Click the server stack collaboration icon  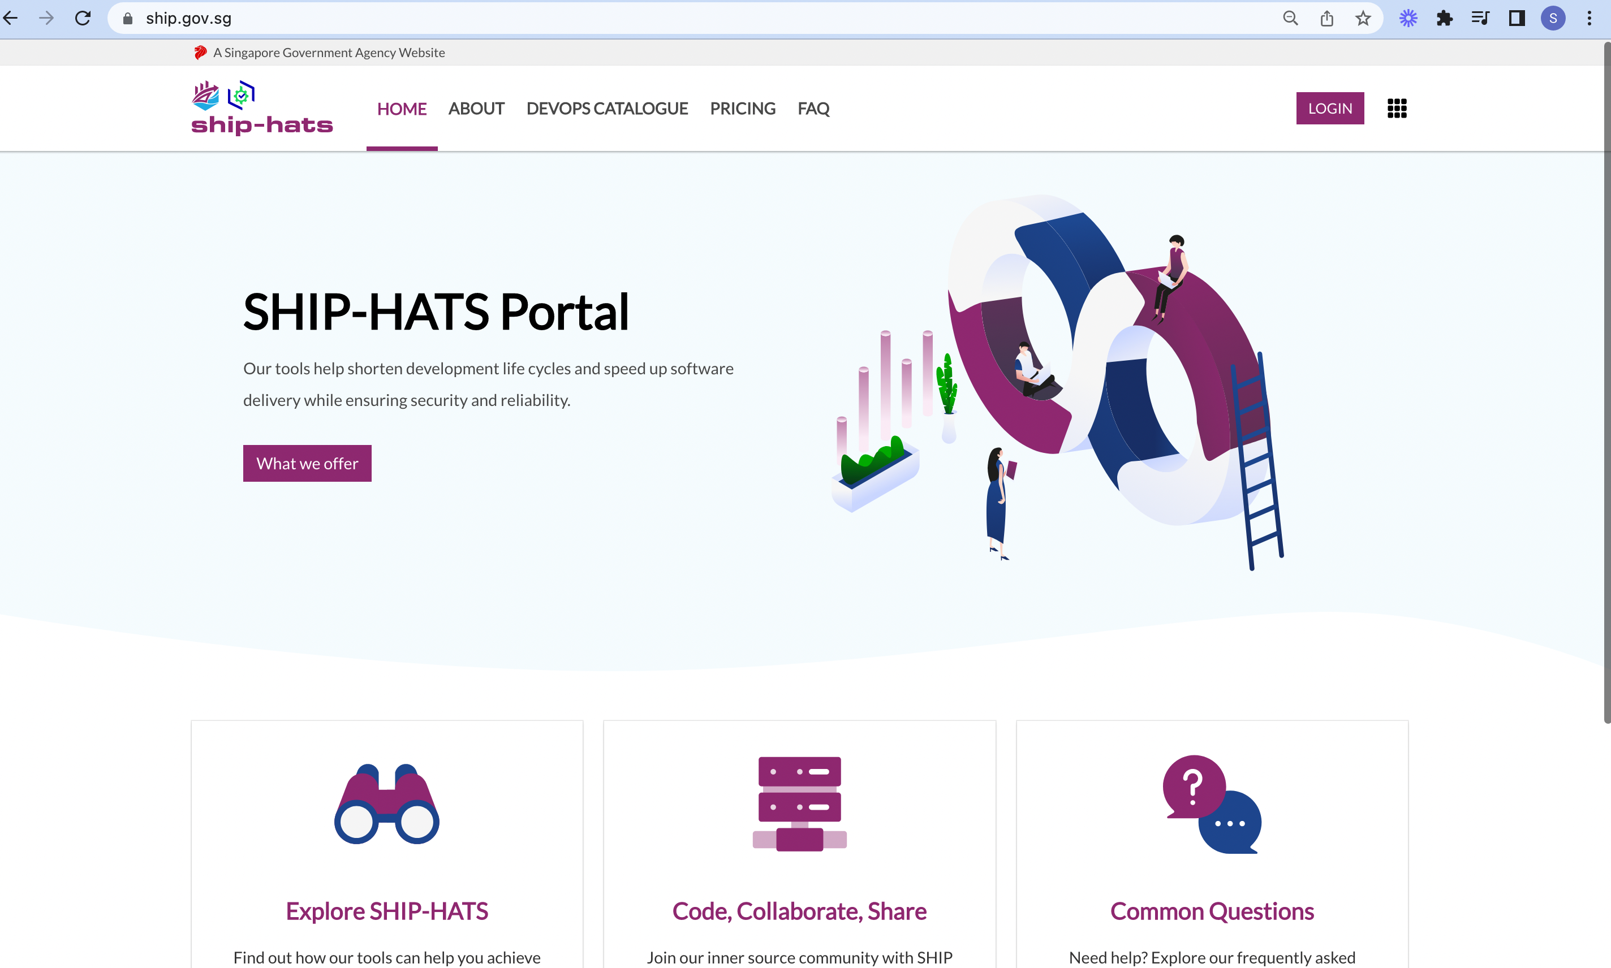point(799,803)
